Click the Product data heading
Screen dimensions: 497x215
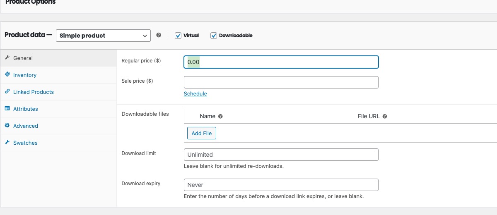click(28, 35)
